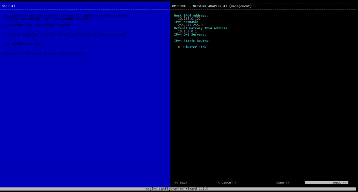Click the Remove all NFS mounts help line
The image size is (358, 192).
pyautogui.click(x=44, y=53)
